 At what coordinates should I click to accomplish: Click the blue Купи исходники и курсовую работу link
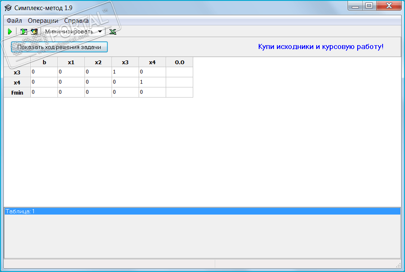click(321, 47)
